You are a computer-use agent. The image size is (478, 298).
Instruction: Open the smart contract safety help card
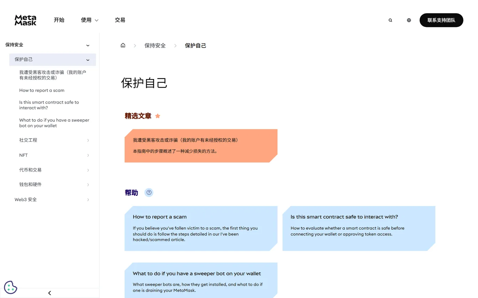359,229
